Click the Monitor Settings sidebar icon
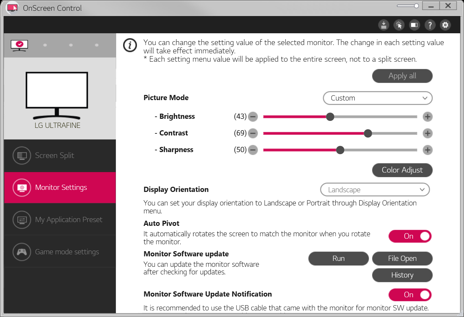 [22, 187]
